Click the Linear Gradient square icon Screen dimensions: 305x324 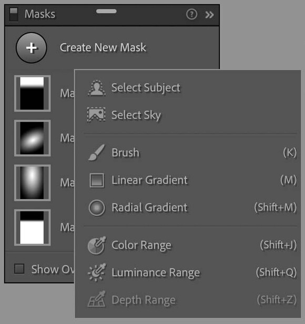pos(97,180)
